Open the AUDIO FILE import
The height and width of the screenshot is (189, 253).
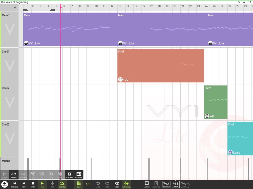(156, 184)
